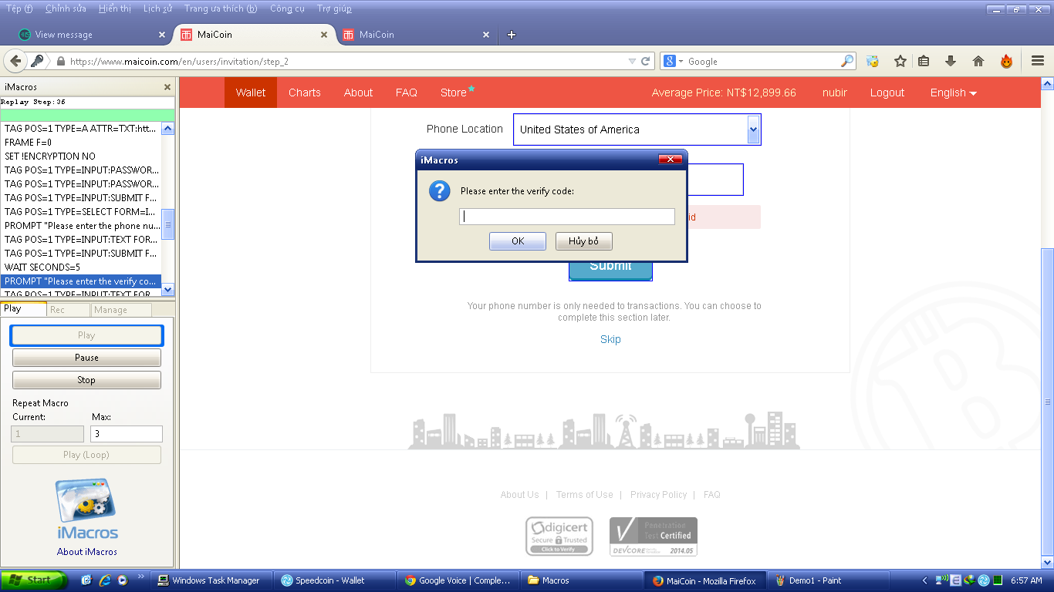Open the downloads arrow icon
Viewport: 1054px width, 592px height.
pyautogui.click(x=951, y=61)
